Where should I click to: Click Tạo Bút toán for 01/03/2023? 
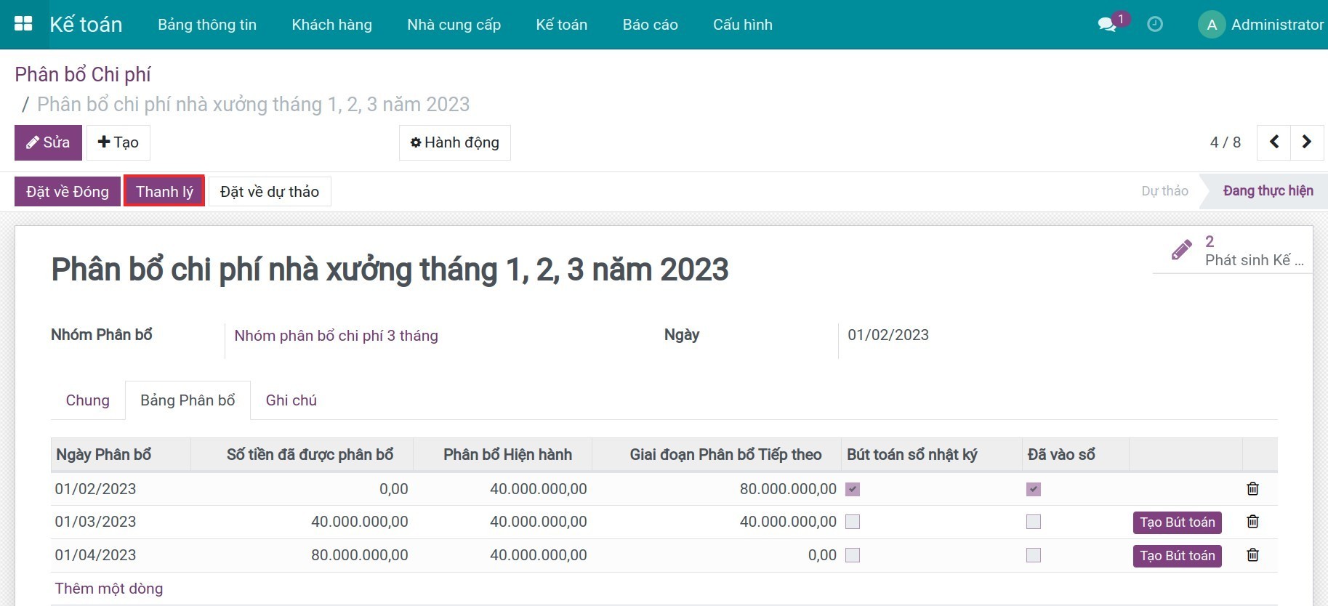[x=1177, y=522]
